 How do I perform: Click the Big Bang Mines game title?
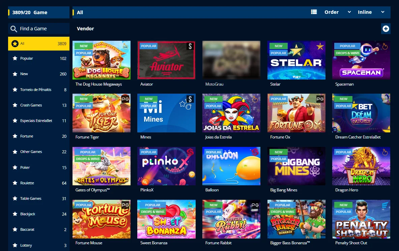coord(284,190)
